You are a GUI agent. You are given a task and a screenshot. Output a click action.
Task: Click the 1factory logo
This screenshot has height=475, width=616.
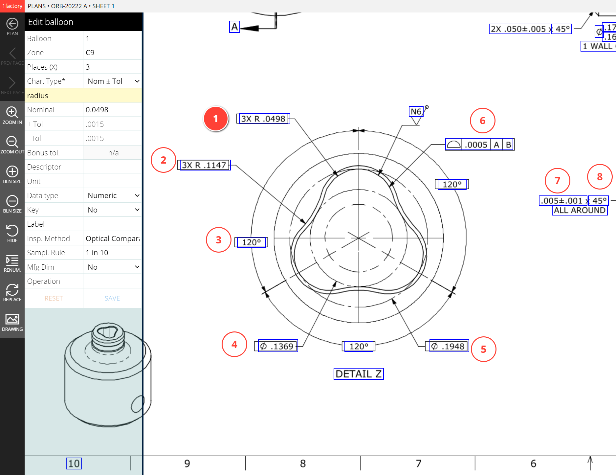coord(12,6)
